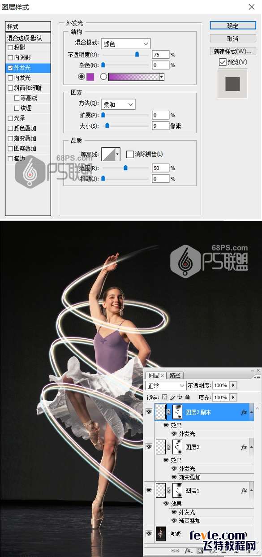Click the lock transparent pixels icon
Image resolution: width=262 pixels, height=557 pixels.
pyautogui.click(x=164, y=397)
